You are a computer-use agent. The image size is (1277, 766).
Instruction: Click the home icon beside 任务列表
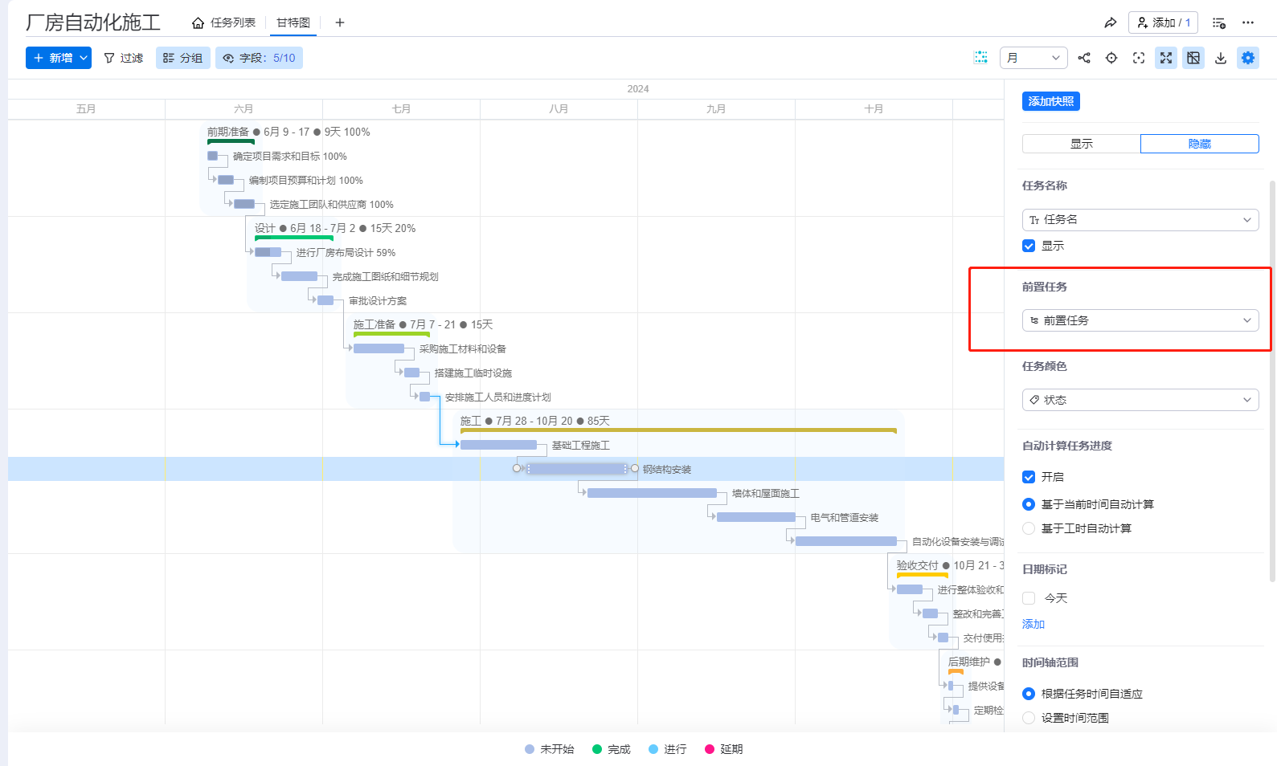pos(198,22)
